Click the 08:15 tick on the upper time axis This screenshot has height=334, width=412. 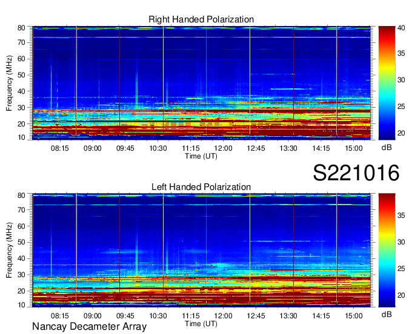pos(59,148)
